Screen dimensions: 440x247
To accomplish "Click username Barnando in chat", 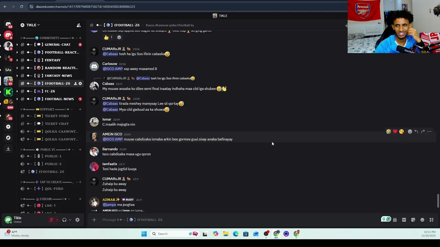I will click(x=110, y=149).
